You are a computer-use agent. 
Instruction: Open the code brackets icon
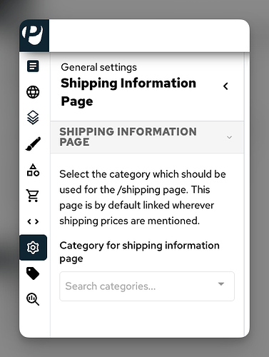pyautogui.click(x=33, y=221)
